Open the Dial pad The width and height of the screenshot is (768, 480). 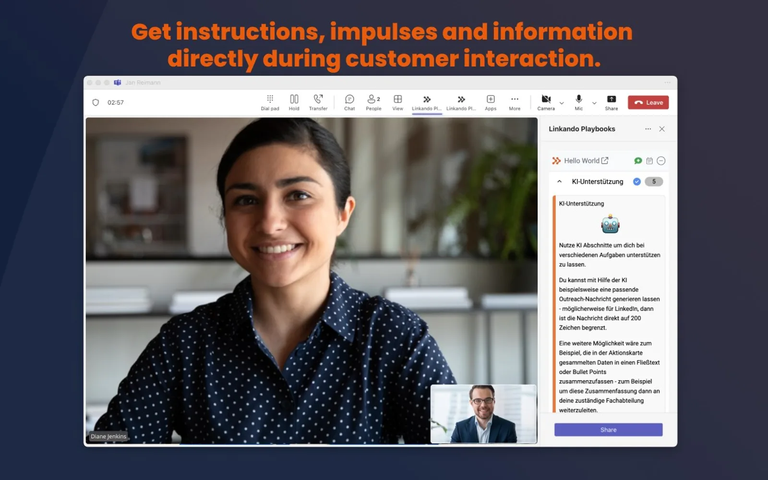tap(270, 102)
